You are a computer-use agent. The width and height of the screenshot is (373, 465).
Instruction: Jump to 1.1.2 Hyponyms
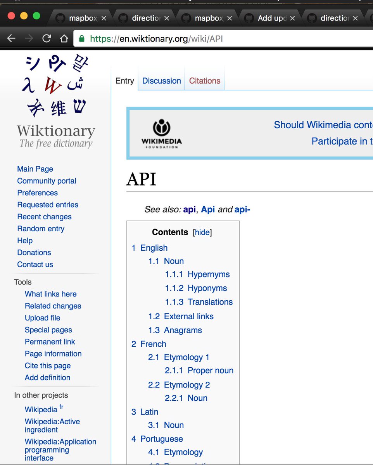(x=196, y=288)
